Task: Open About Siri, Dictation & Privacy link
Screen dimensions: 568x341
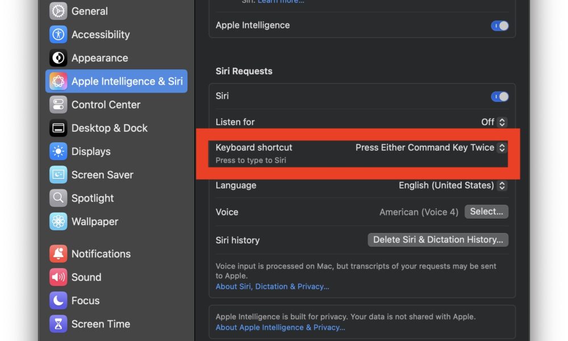Action: point(273,286)
